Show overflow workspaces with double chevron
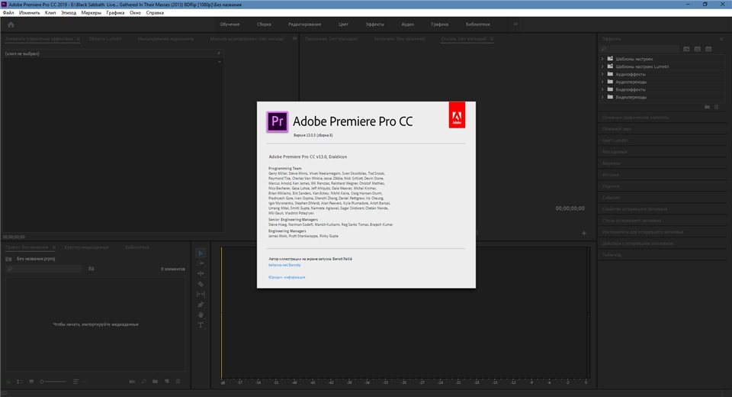Screen dimensions: 732x397 click(x=515, y=24)
